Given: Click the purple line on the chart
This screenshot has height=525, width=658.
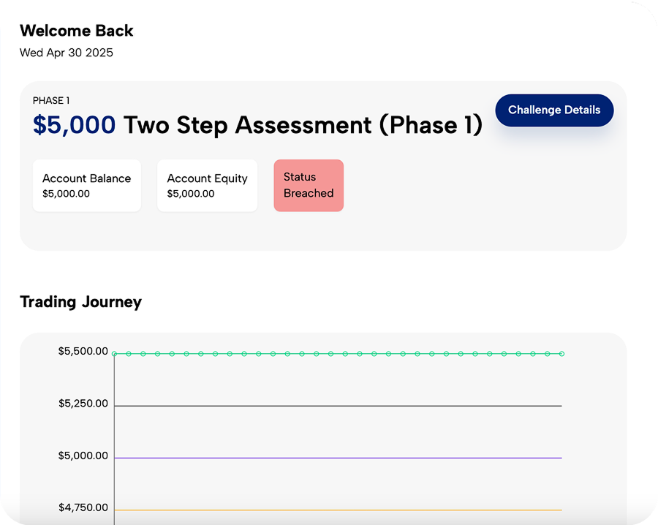Looking at the screenshot, I should 336,458.
